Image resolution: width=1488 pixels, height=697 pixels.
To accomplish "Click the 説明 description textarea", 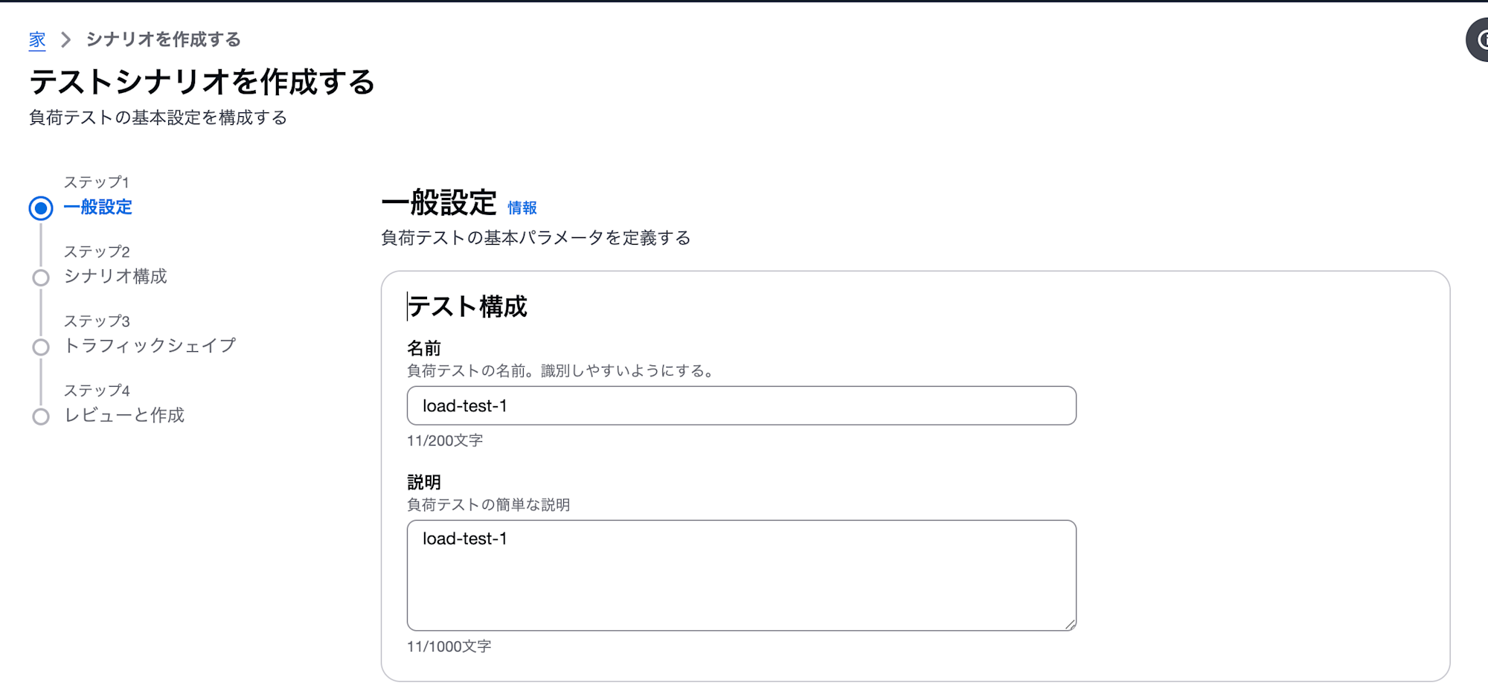I will coord(741,574).
